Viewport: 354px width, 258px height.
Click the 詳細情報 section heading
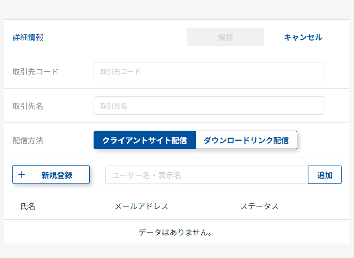click(x=28, y=37)
